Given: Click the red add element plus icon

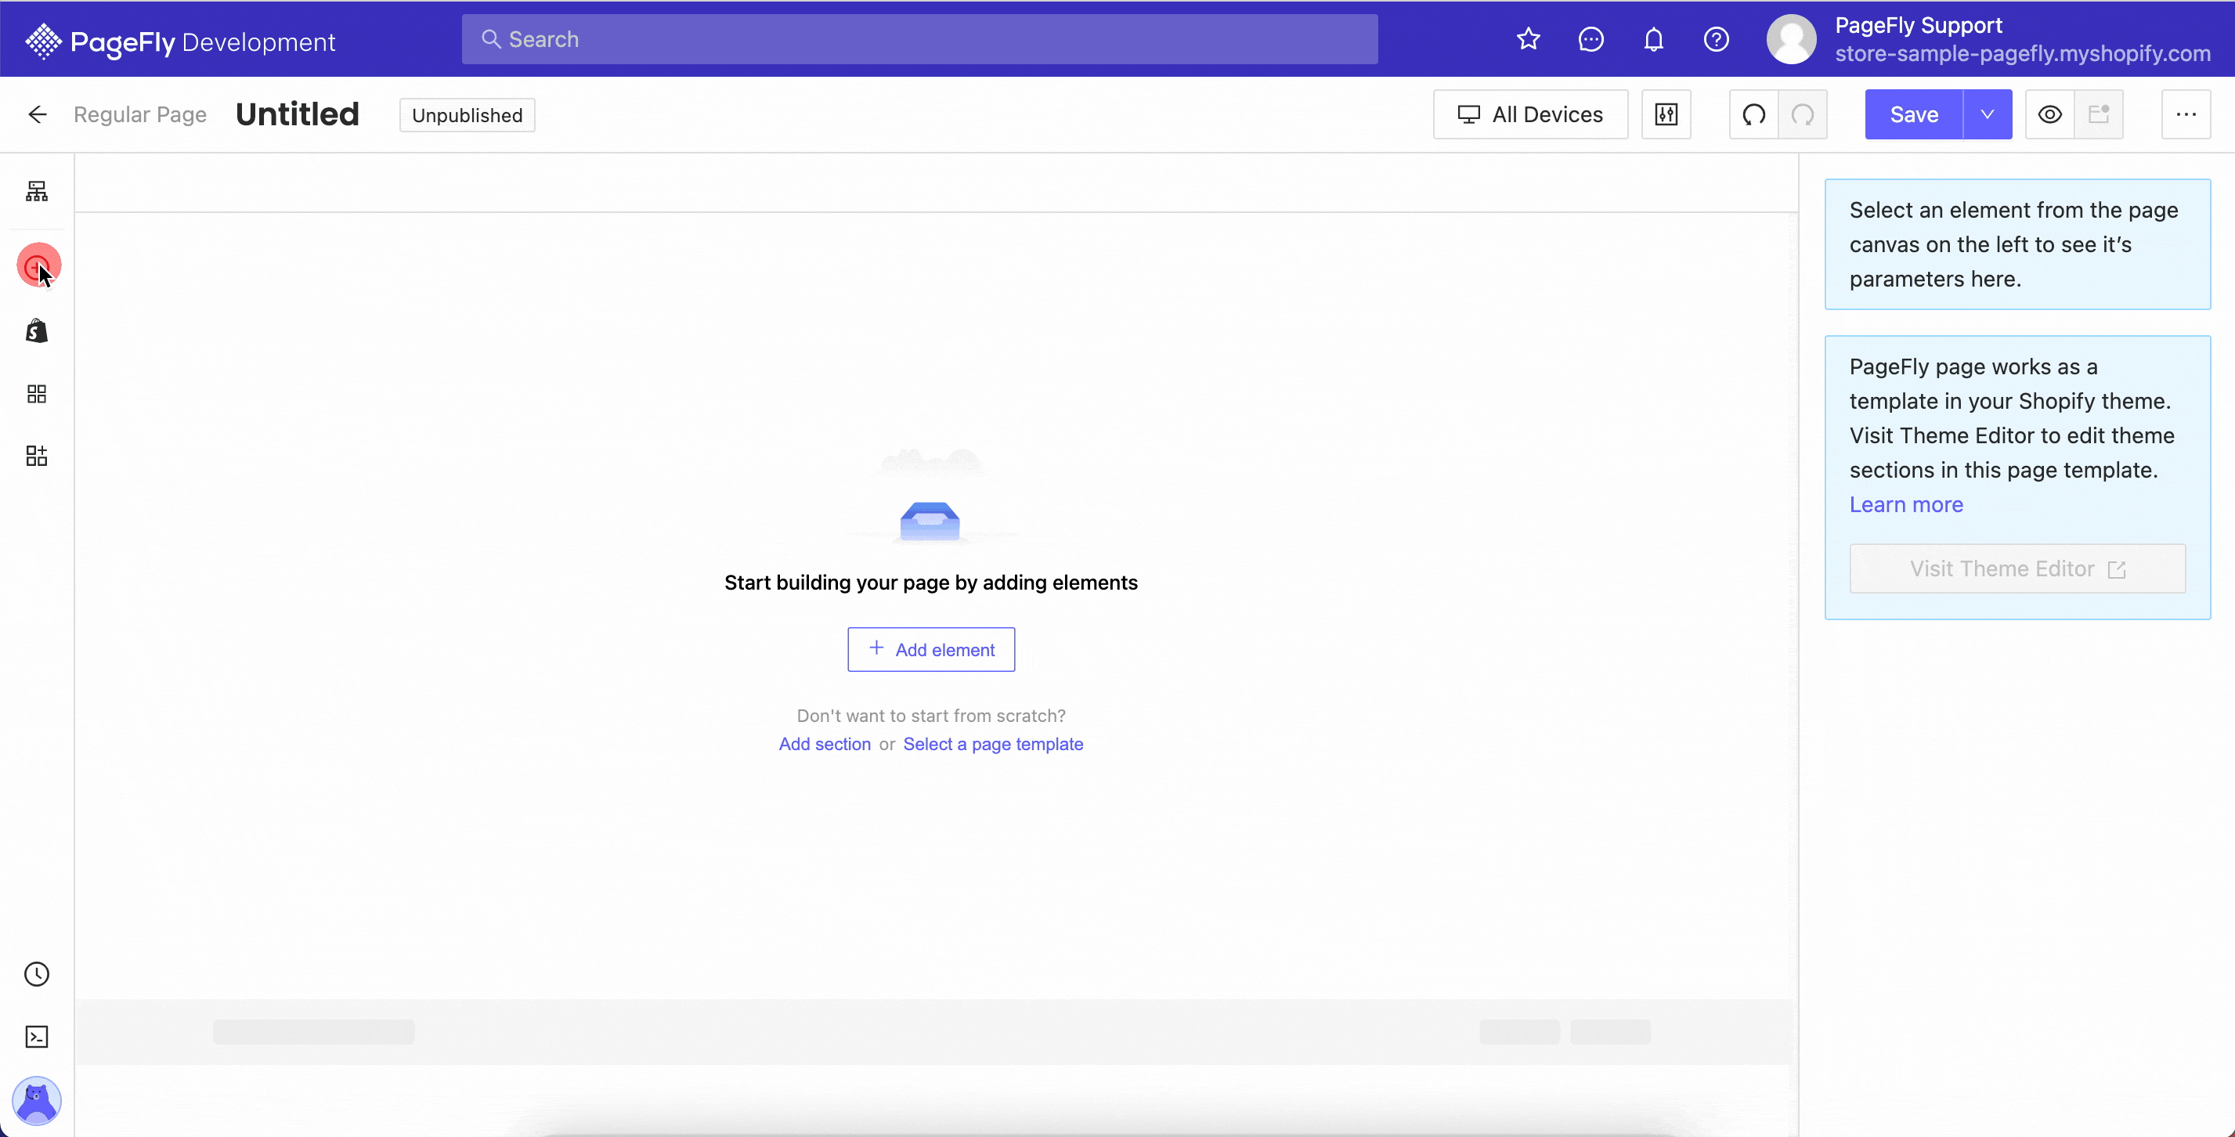Looking at the screenshot, I should pyautogui.click(x=38, y=265).
